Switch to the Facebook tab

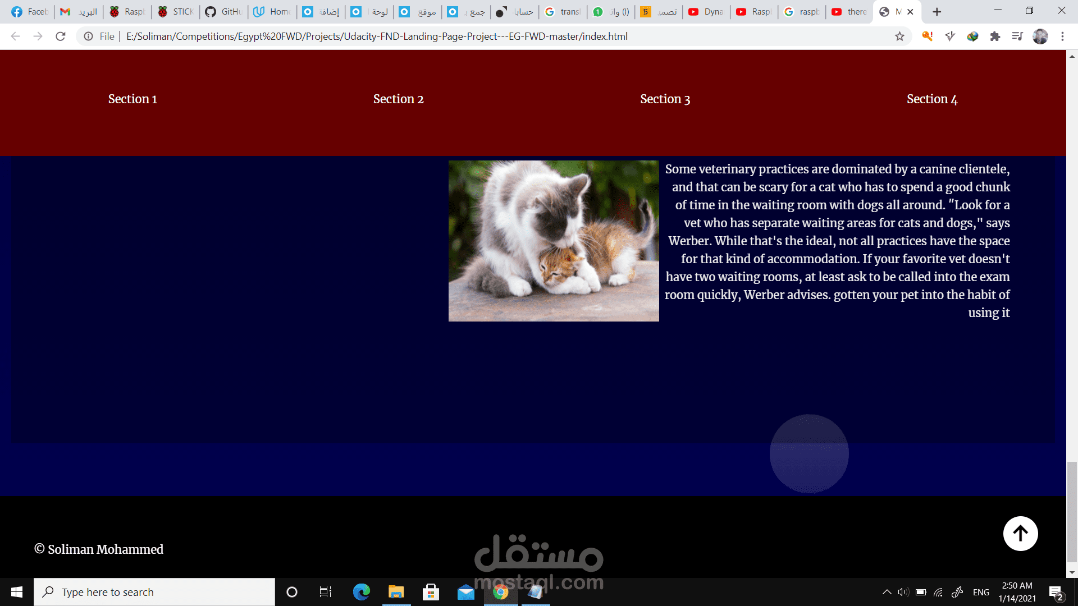[30, 12]
